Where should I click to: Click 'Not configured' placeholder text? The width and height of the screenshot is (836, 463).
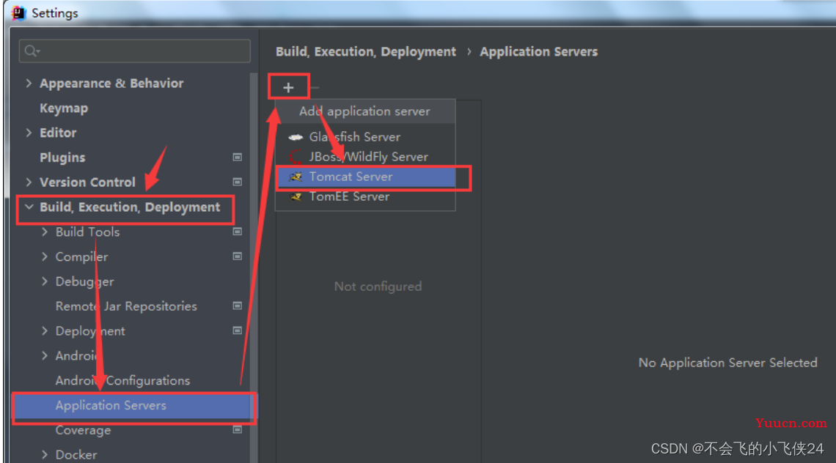[378, 286]
